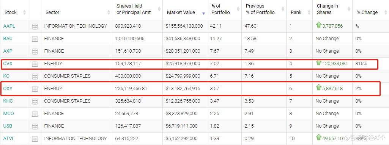The width and height of the screenshot is (389, 145).
Task: Click the 316% change cell
Action: pyautogui.click(x=361, y=64)
